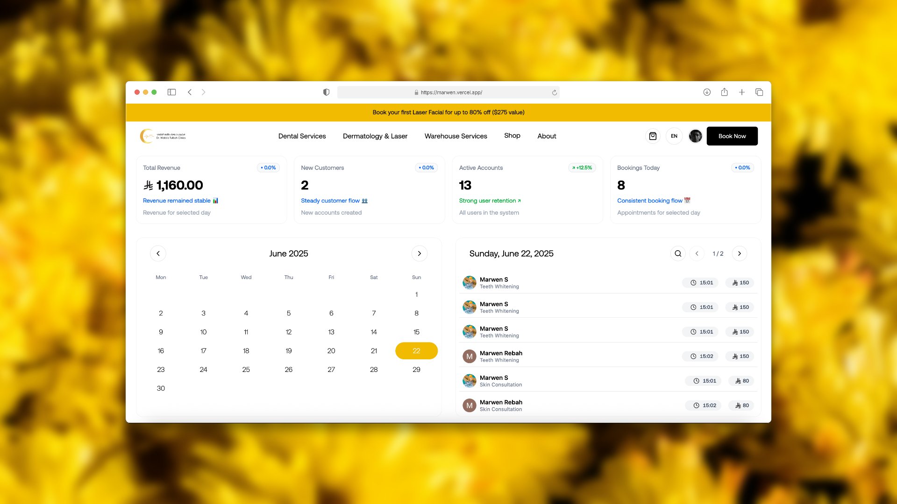Select June 18 on the calendar
Viewport: 897px width, 504px height.
point(246,351)
